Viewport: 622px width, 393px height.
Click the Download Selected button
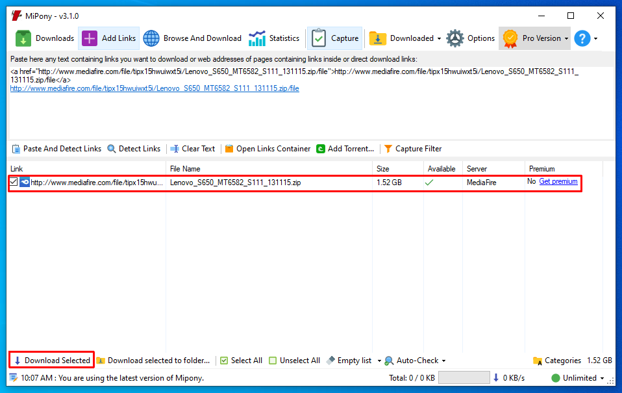click(52, 361)
